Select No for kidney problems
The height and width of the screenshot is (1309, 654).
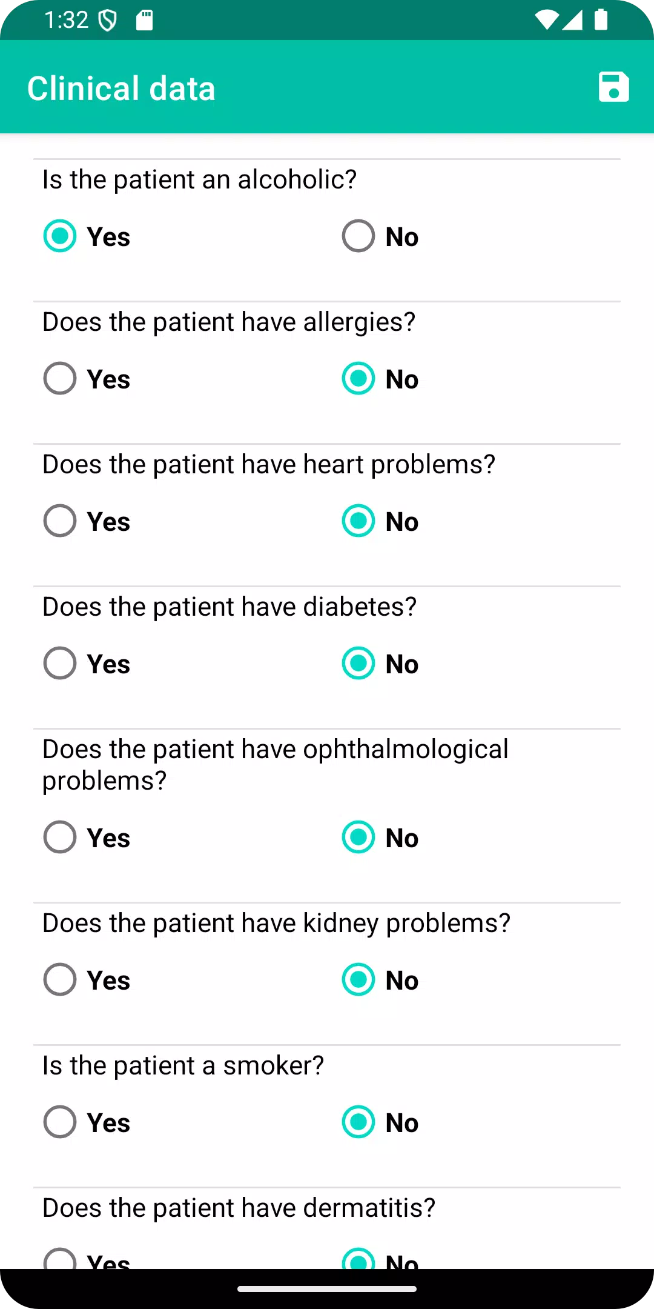click(x=380, y=979)
